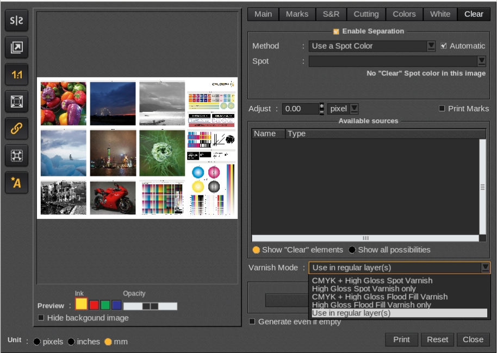The height and width of the screenshot is (353, 497).
Task: Switch measurement unit to inches
Action: tap(71, 342)
